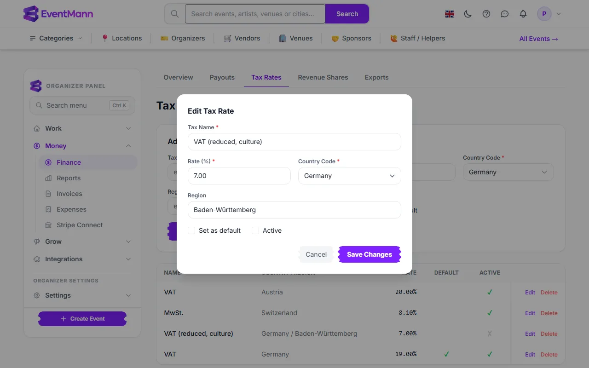Viewport: 589px width, 368px height.
Task: Toggle dark mode with the moon icon
Action: click(468, 14)
